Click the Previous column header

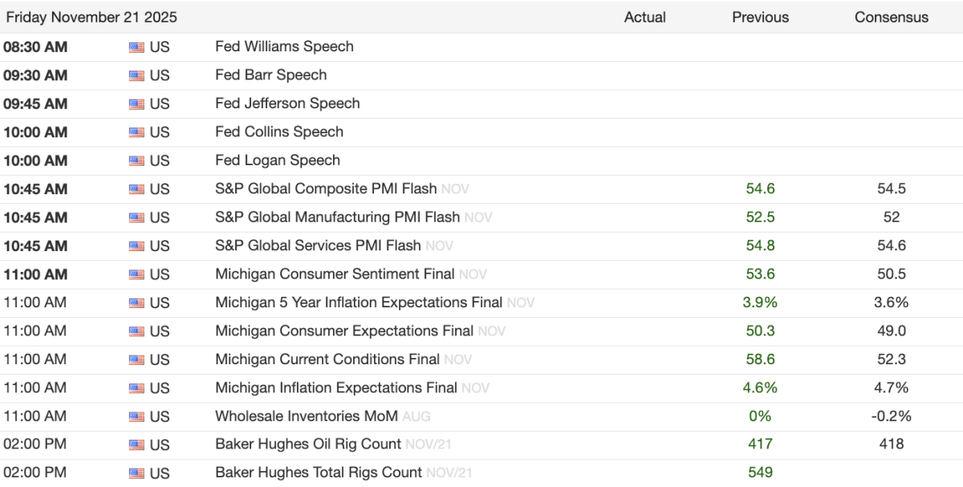click(760, 17)
